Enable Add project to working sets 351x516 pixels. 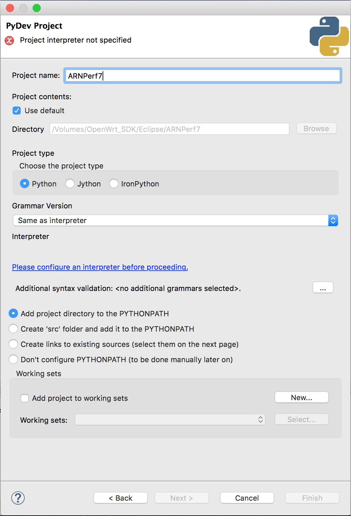[x=25, y=398]
